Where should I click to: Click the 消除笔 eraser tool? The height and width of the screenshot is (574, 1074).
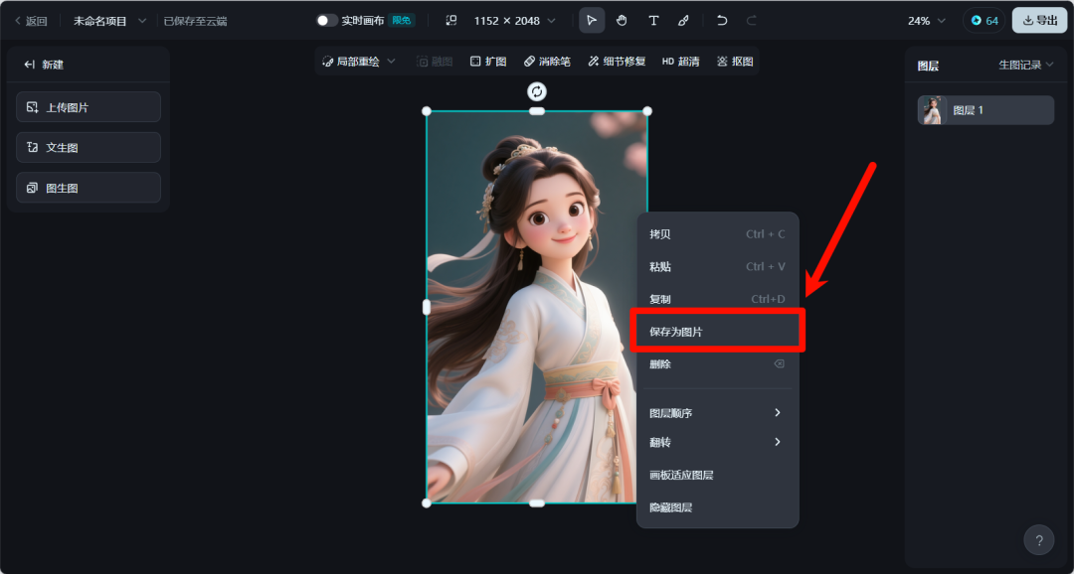tap(547, 62)
